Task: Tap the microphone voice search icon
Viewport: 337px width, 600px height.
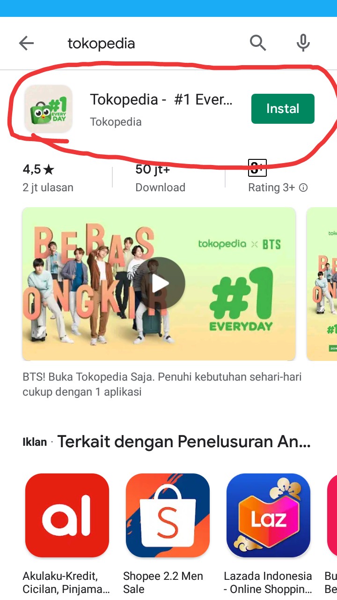Action: [x=303, y=43]
